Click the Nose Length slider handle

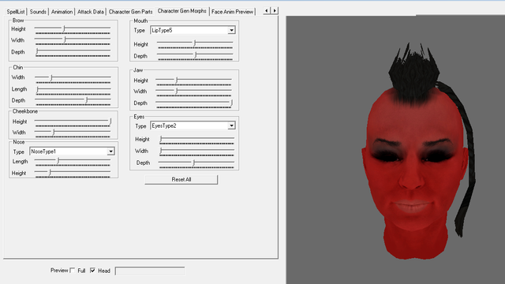[58, 161]
